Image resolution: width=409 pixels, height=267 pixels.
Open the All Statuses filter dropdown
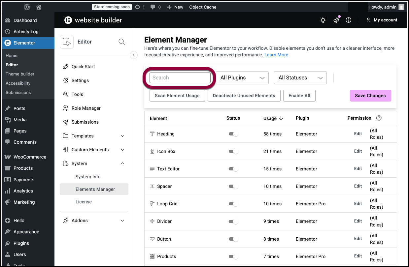click(x=300, y=78)
